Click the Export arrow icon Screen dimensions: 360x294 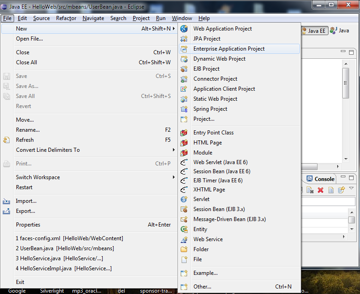6,211
